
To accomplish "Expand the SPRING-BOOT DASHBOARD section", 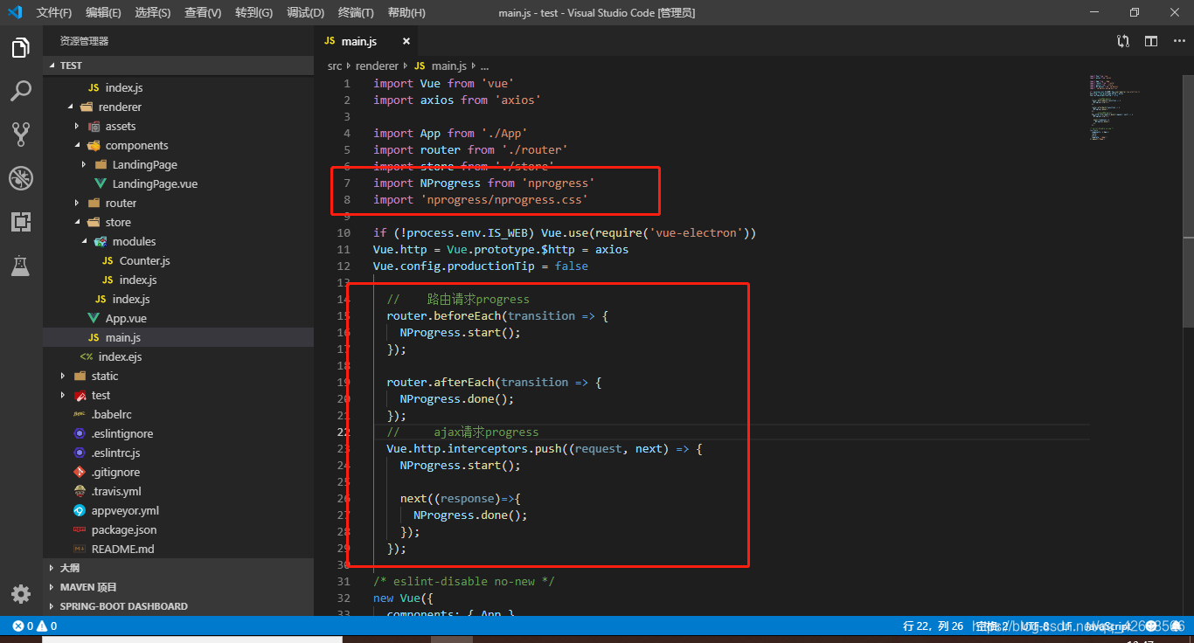I will click(x=178, y=606).
